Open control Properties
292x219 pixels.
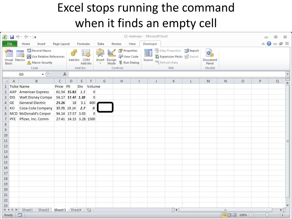(128, 51)
